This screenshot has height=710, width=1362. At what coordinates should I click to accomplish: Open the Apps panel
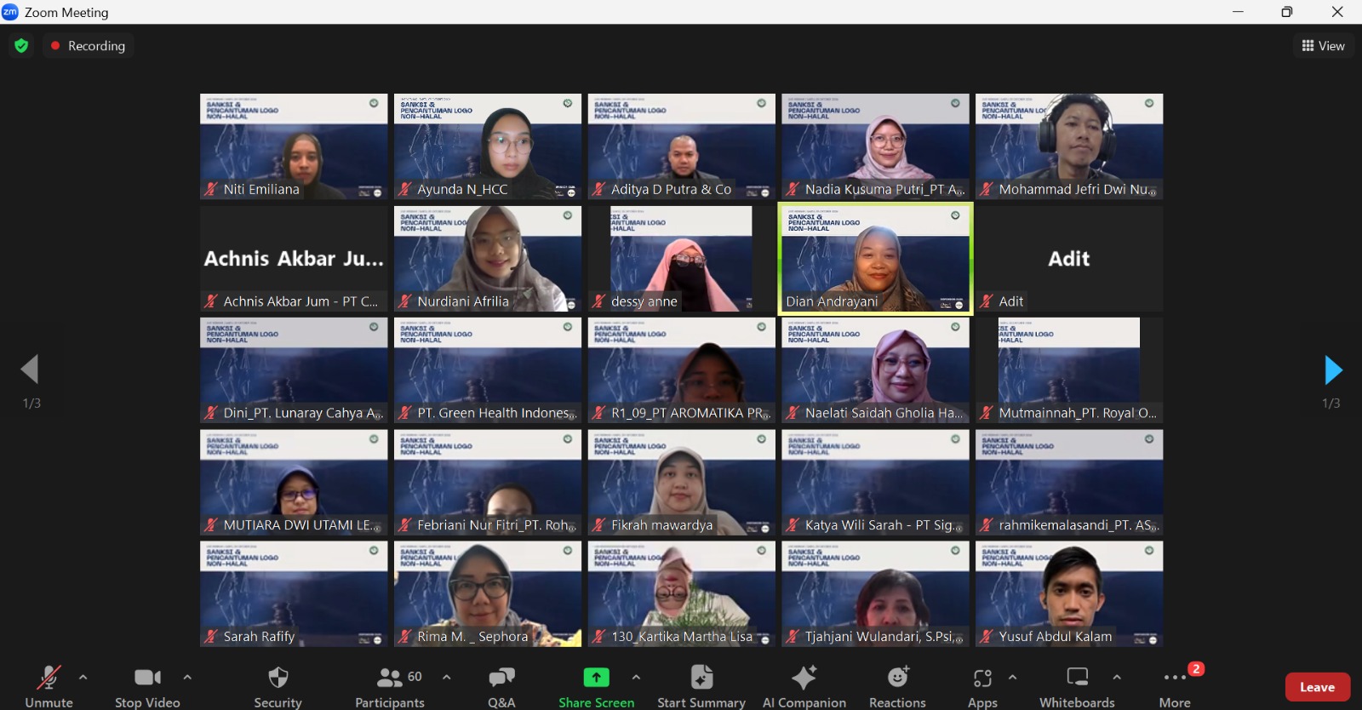(982, 686)
